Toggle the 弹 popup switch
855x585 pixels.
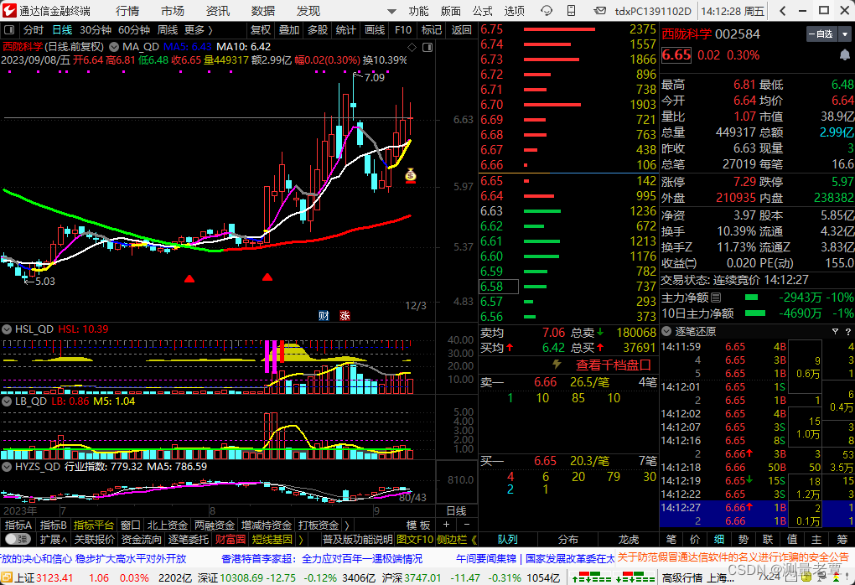click(x=18, y=539)
